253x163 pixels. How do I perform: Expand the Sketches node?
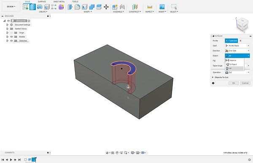pos(7,41)
